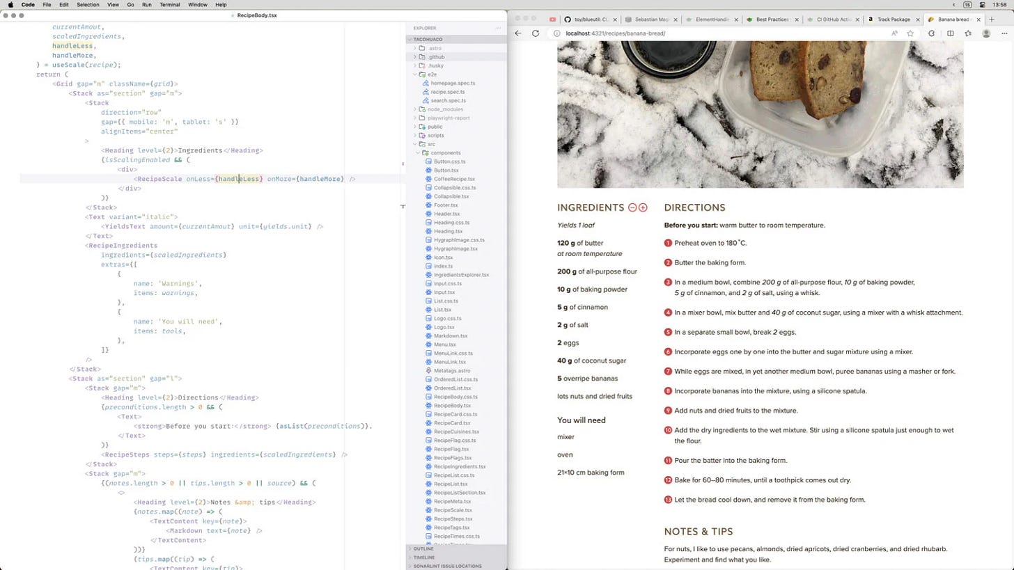This screenshot has height=570, width=1014.
Task: Select the homepage.spec.ts test file icon
Action: [x=424, y=83]
